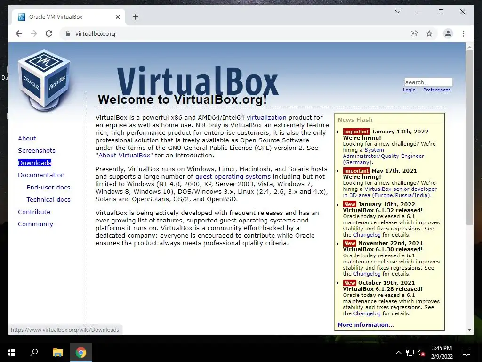Click the VirtualBox cube logo
Screen dimensions: 482x362
[x=44, y=81]
